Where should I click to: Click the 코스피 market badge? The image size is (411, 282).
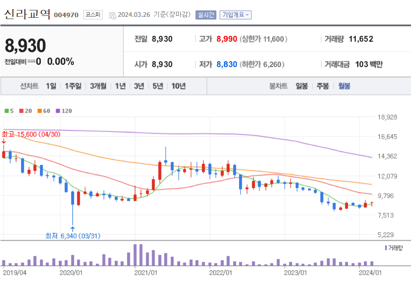[x=93, y=15]
